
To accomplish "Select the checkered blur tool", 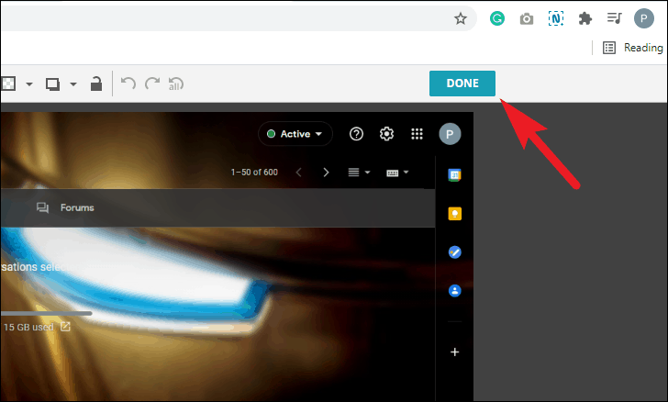I will pos(8,84).
